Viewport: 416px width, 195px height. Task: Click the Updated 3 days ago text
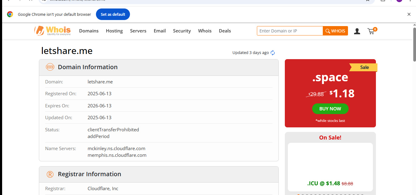251,53
